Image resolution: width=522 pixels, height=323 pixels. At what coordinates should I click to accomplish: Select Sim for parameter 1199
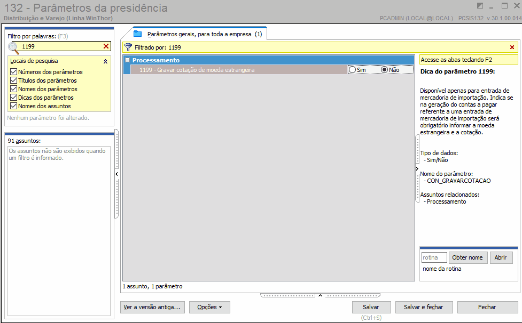click(x=352, y=70)
